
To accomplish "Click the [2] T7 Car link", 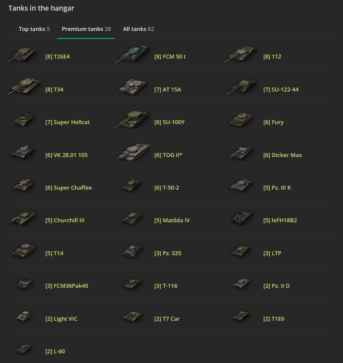I will pos(167,319).
